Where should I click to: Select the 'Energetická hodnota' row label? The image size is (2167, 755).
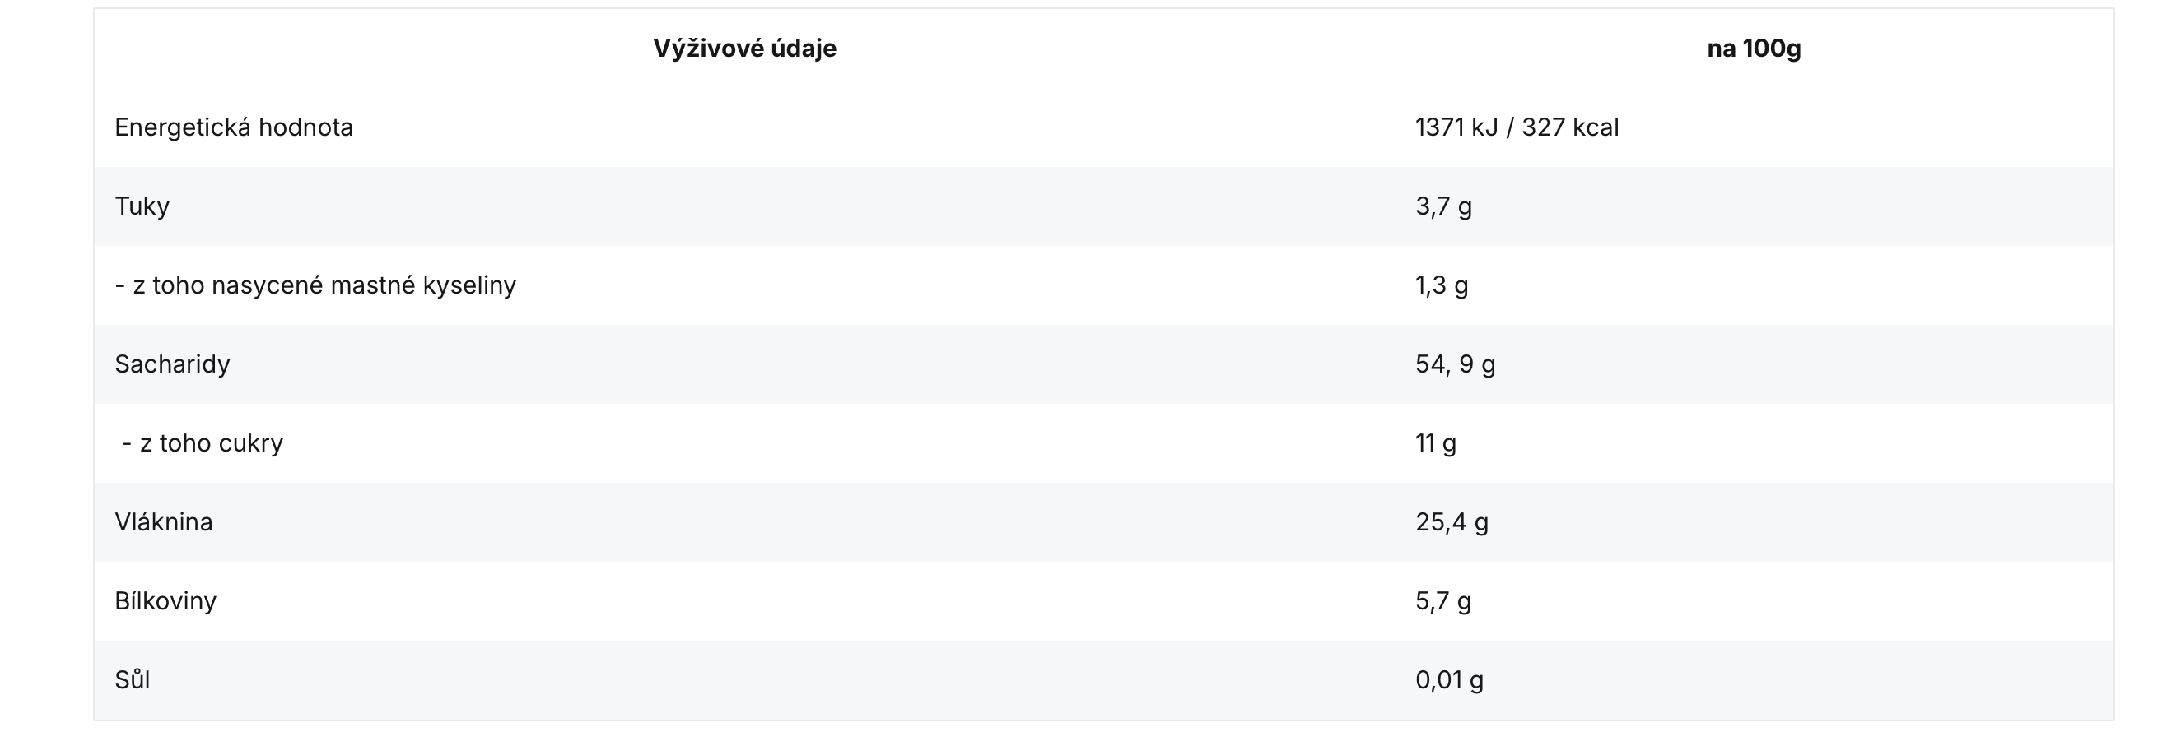point(234,127)
